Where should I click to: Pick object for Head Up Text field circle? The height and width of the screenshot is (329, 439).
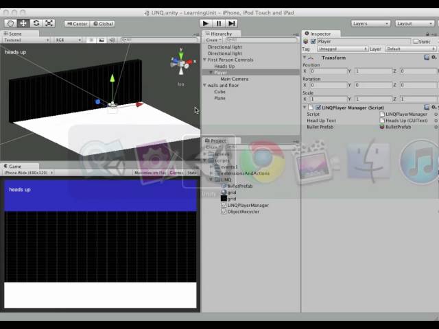[x=436, y=121]
